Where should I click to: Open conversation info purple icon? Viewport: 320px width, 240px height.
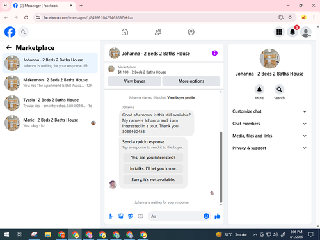tap(214, 53)
